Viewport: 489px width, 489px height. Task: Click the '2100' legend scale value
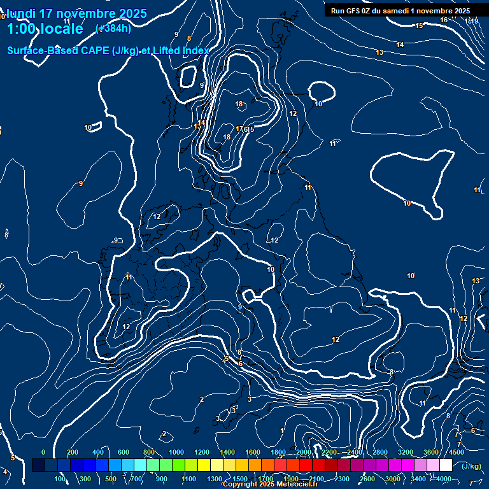[316, 479]
